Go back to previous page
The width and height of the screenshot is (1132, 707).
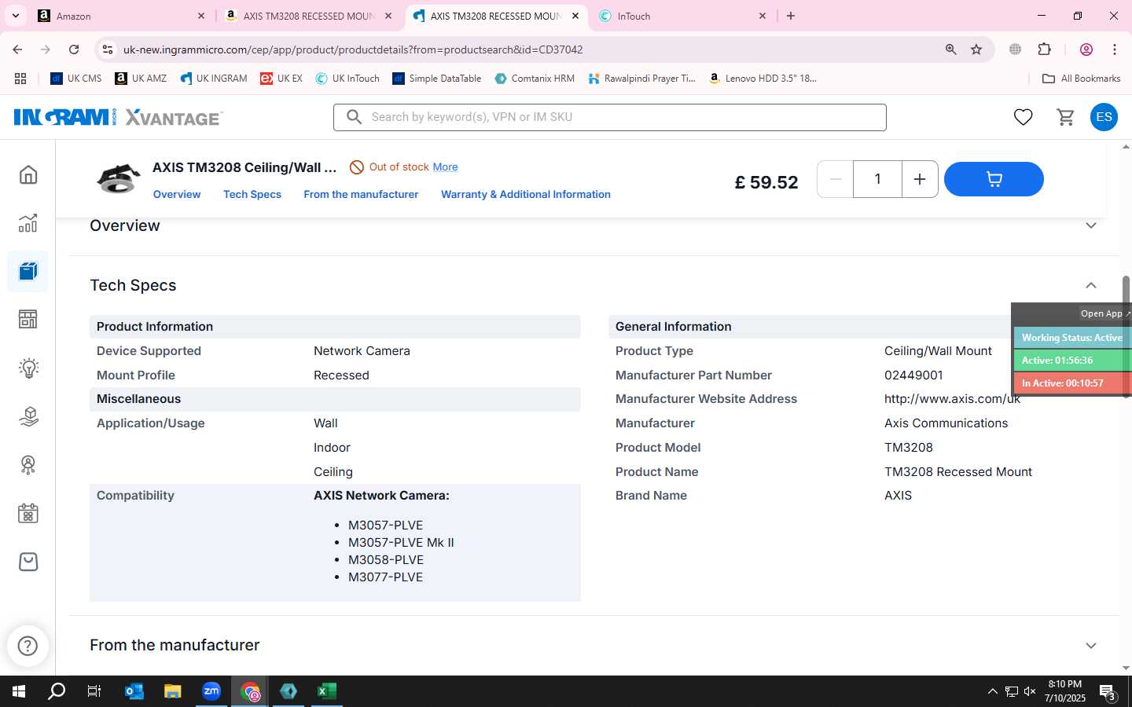coord(17,49)
